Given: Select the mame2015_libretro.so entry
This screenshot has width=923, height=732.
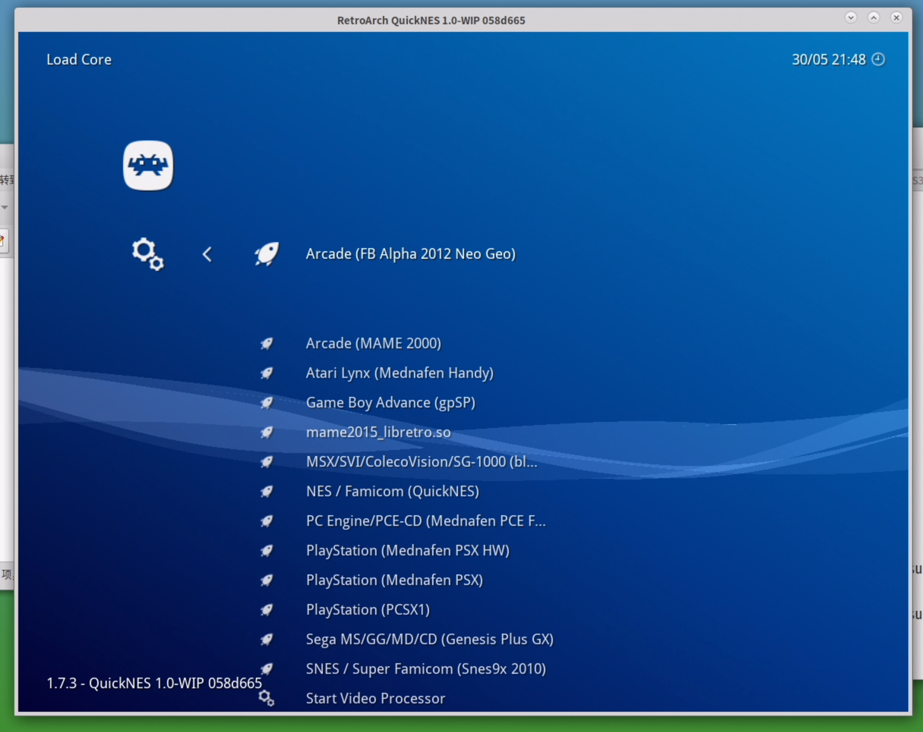Looking at the screenshot, I should (x=378, y=433).
